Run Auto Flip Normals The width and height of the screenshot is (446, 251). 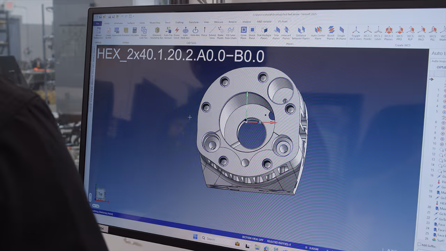(168, 33)
